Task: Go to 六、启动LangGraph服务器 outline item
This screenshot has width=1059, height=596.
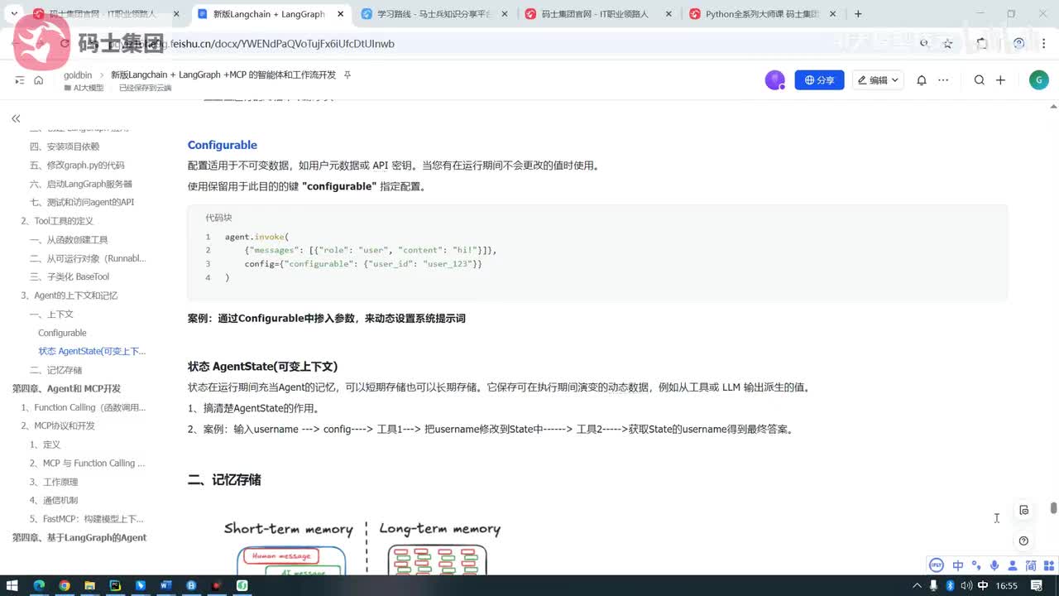Action: (x=81, y=184)
